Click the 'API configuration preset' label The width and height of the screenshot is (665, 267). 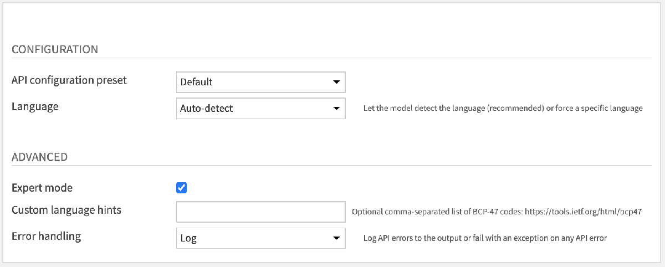click(69, 80)
